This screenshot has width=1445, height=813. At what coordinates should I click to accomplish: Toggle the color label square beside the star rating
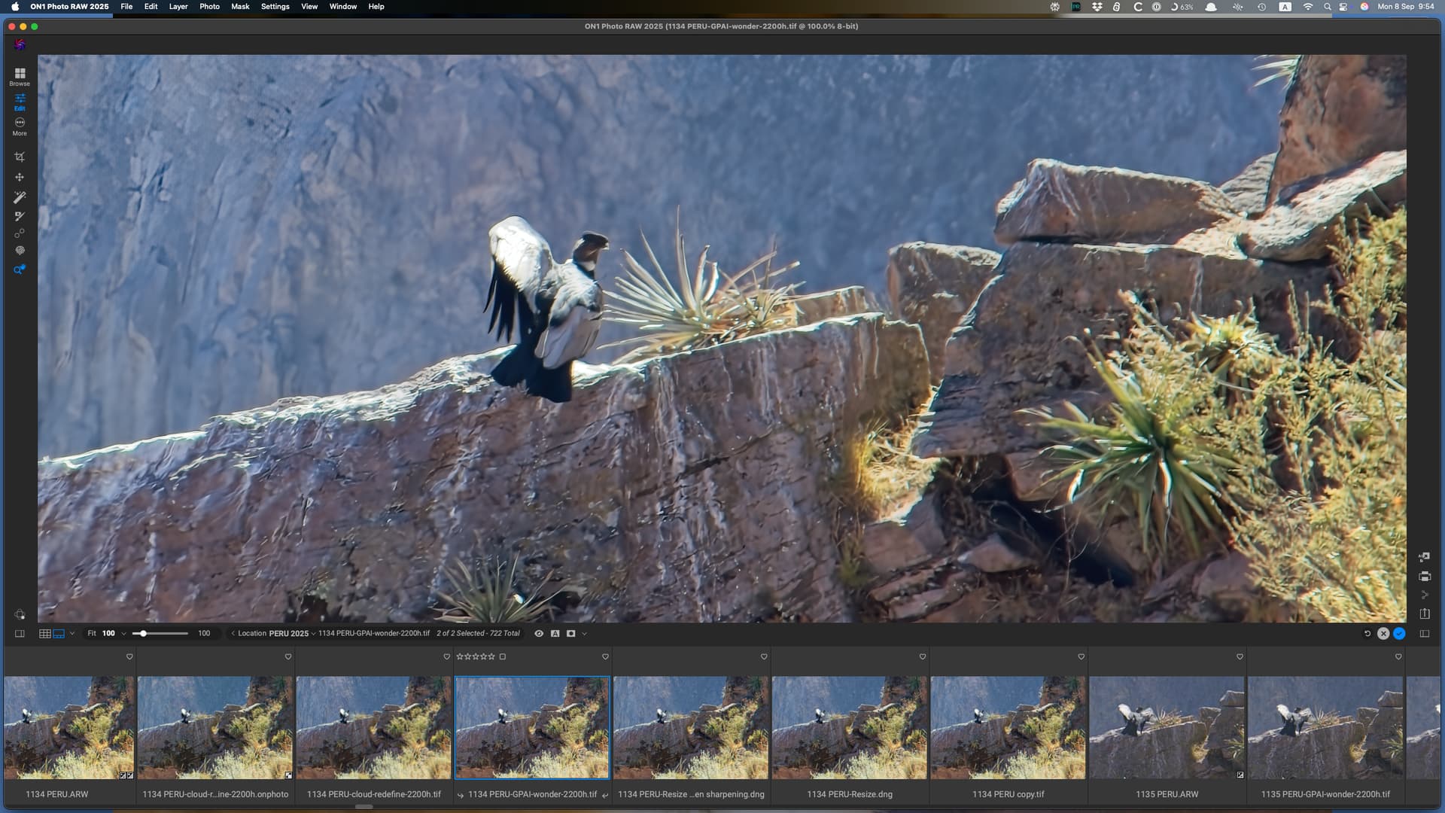coord(503,656)
